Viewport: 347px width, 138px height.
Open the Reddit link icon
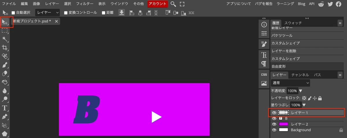321,4
